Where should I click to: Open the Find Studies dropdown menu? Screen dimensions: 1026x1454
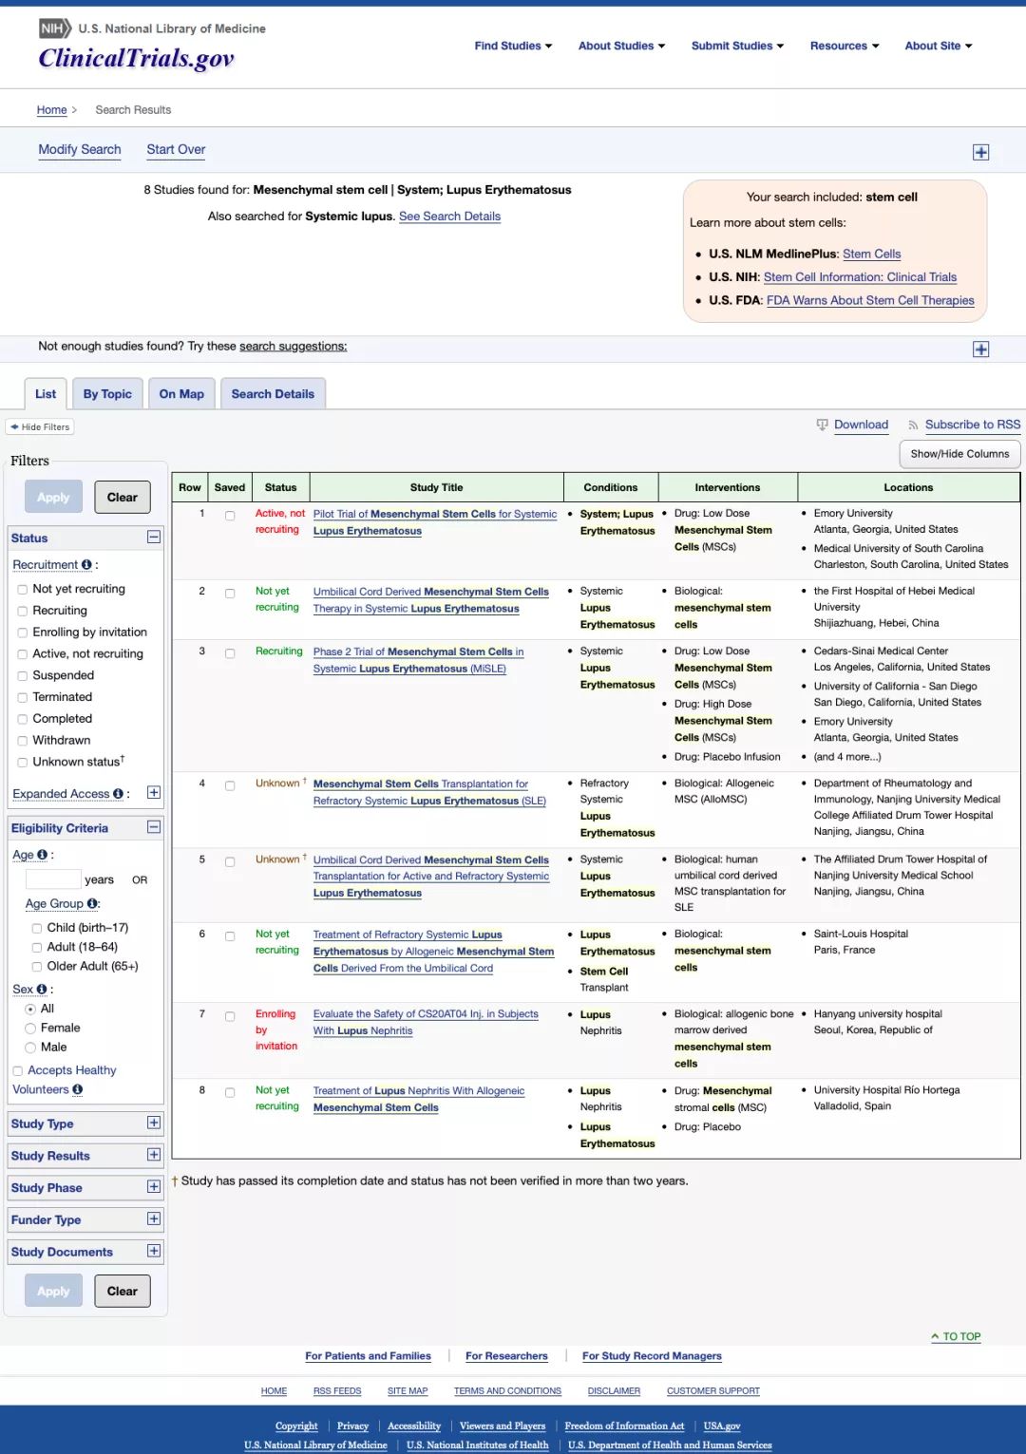point(513,46)
